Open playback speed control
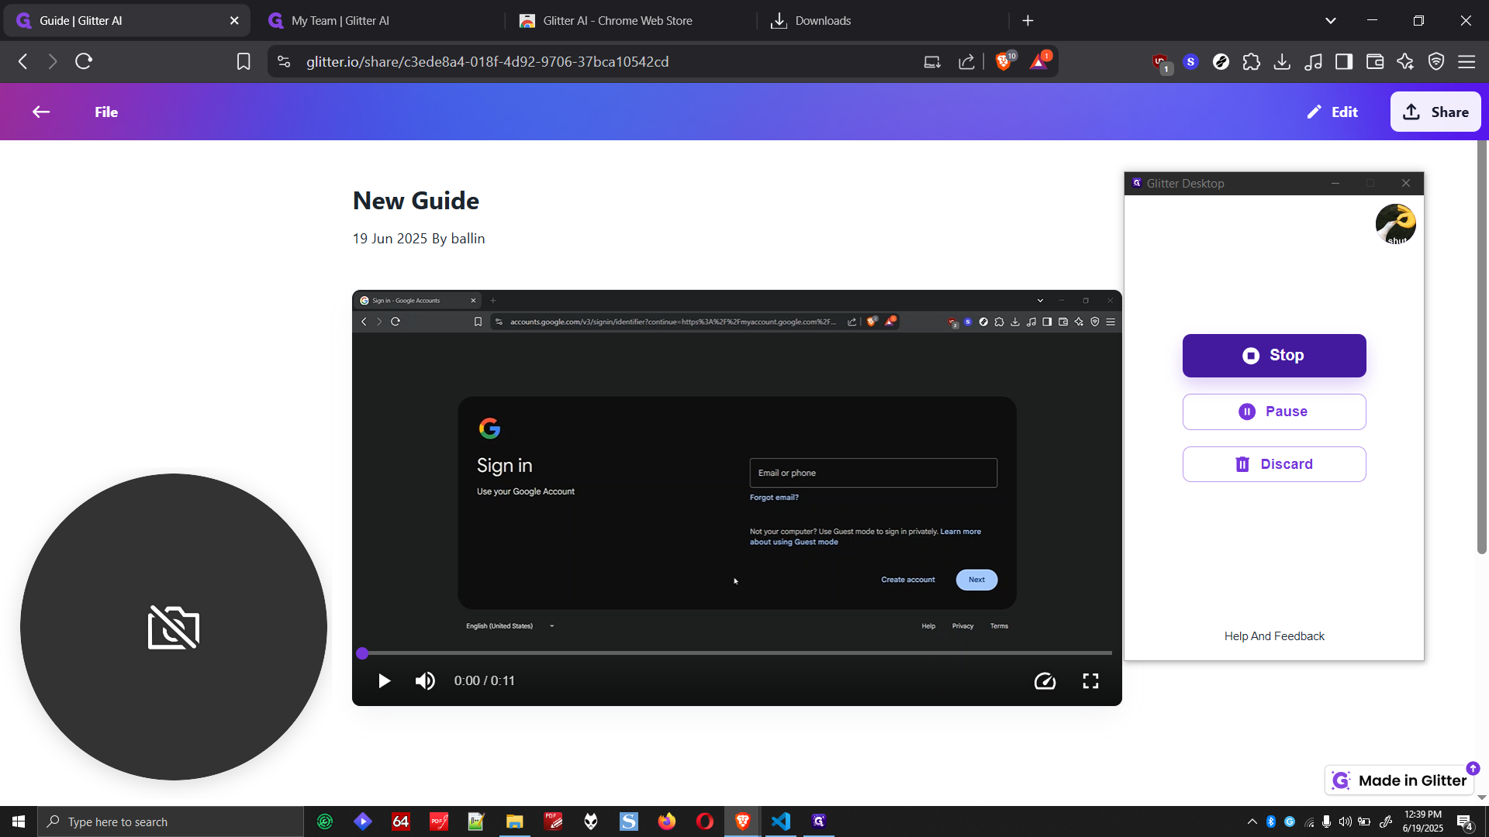 [1045, 681]
